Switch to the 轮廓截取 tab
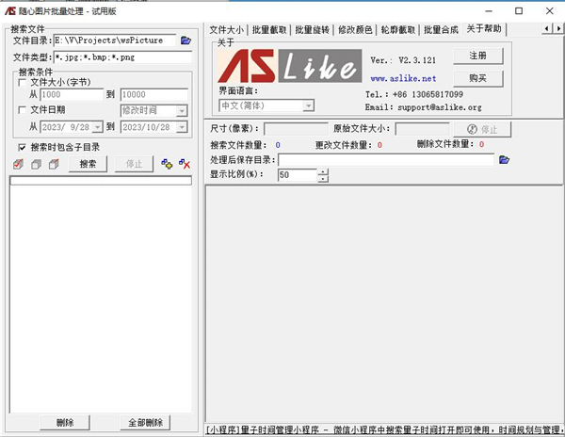565x437 pixels. 397,30
